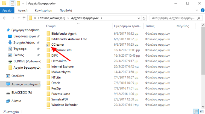Image resolution: width=205 pixels, height=114 pixels.
Task: Click the Properties quick access icon
Action: click(12, 3)
